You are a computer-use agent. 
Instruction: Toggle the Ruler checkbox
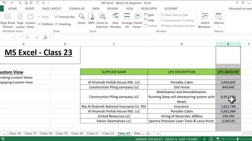(39, 16)
